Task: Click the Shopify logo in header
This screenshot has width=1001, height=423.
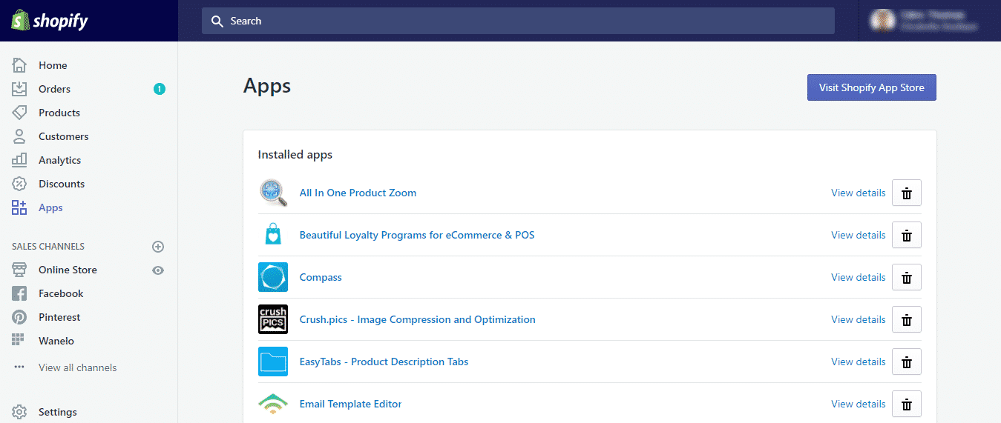Action: coord(50,21)
